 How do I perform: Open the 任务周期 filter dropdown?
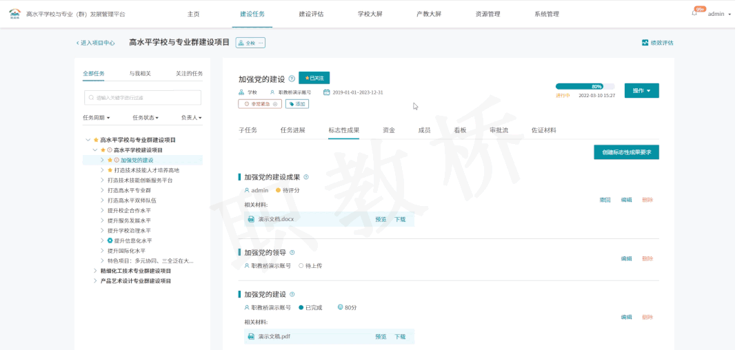(x=96, y=118)
